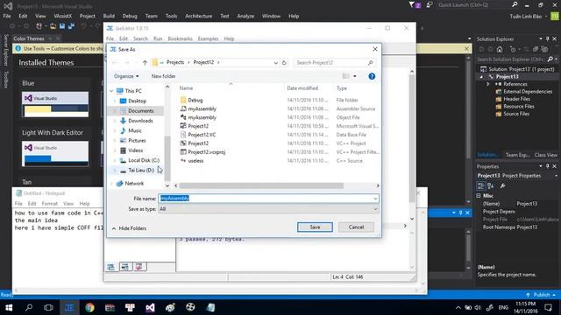Click the Help question mark icon in dialog
This screenshot has width=561, height=315.
[x=372, y=76]
